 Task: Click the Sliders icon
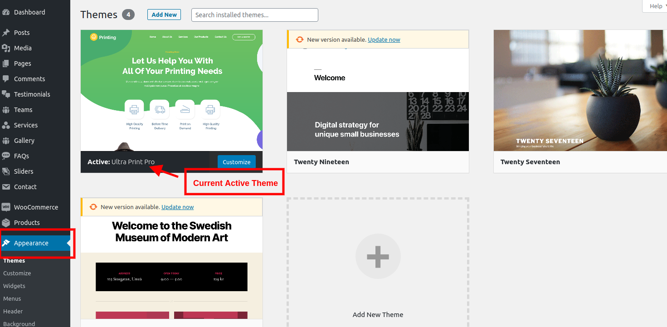point(6,171)
